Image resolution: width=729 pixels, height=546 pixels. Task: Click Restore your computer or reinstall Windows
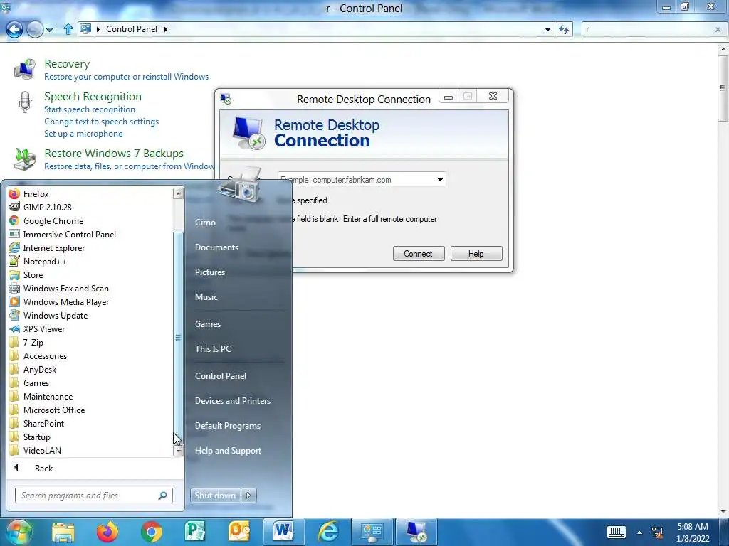tap(127, 77)
